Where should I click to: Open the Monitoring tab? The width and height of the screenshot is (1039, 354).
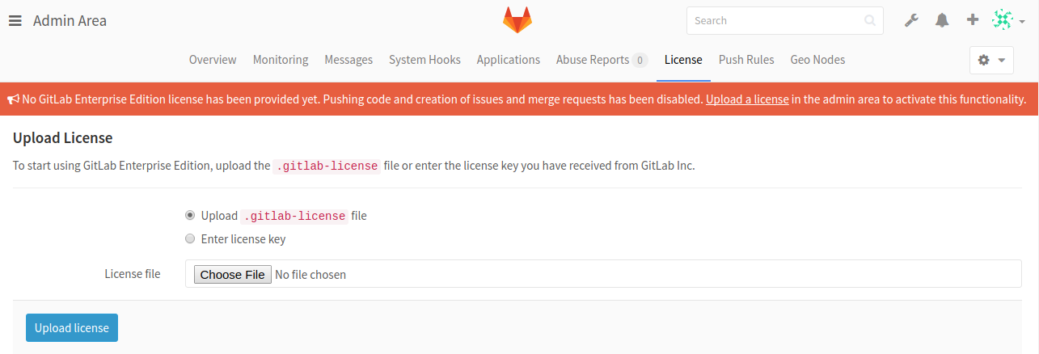coord(281,60)
